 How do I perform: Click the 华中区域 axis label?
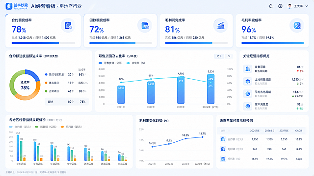[72, 164]
